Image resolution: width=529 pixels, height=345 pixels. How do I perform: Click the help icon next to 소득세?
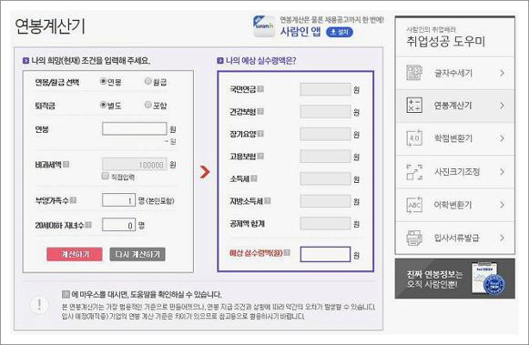coord(254,178)
